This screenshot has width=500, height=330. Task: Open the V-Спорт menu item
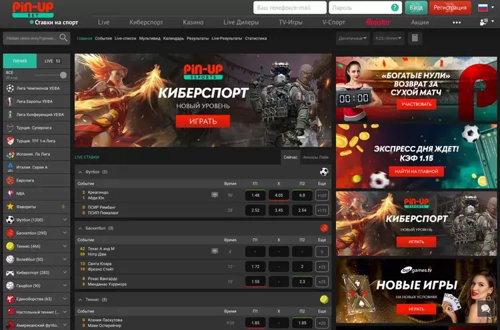[x=333, y=22]
